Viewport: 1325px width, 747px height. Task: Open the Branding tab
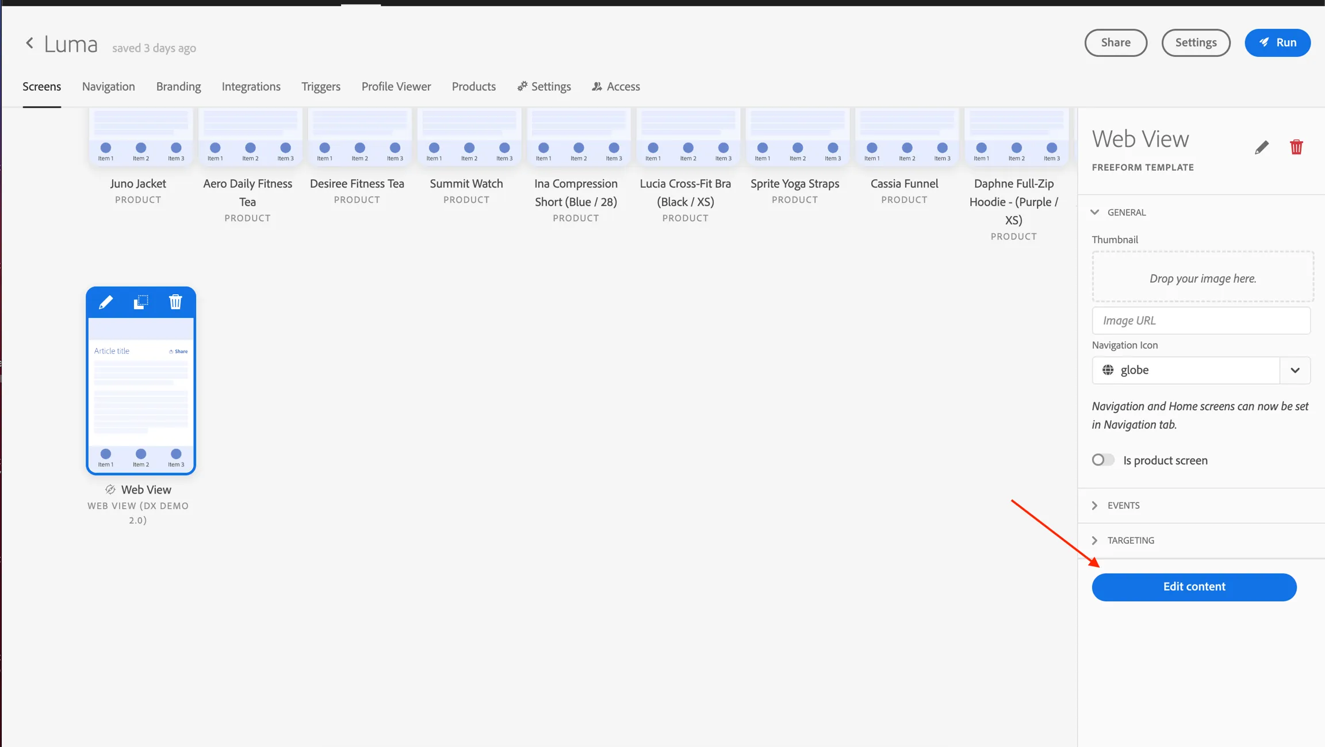(178, 86)
